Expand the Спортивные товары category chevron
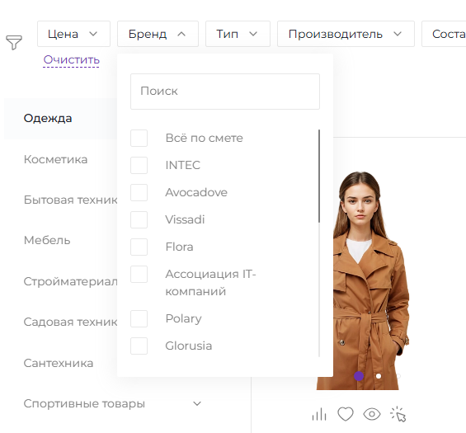The width and height of the screenshot is (466, 433). click(x=197, y=403)
